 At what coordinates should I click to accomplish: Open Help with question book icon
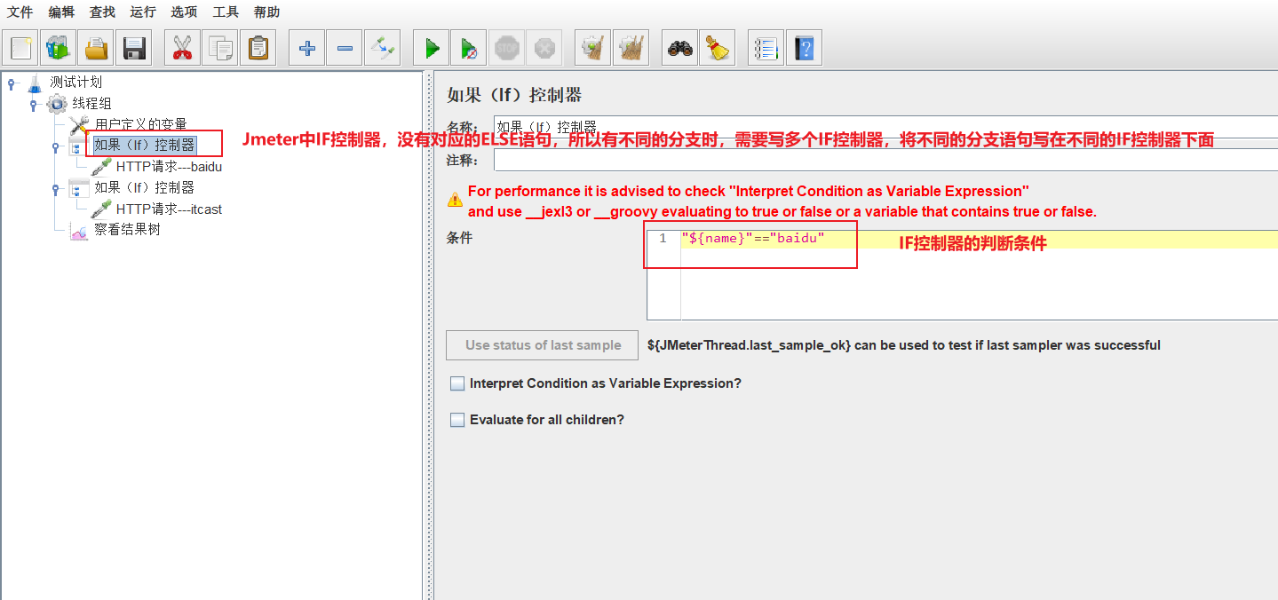[x=804, y=48]
